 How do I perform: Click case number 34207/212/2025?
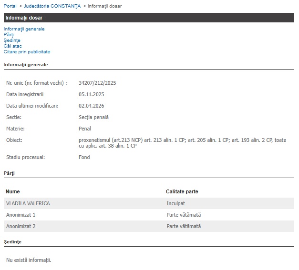[97, 83]
